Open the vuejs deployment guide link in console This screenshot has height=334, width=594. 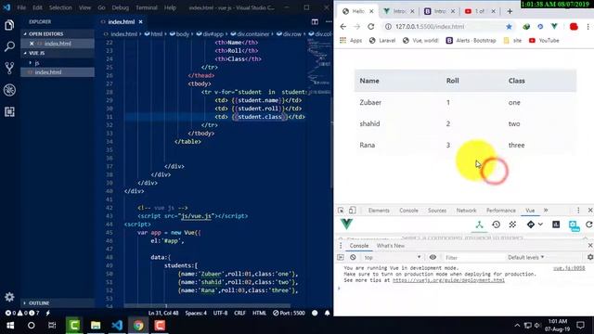[x=448, y=280]
